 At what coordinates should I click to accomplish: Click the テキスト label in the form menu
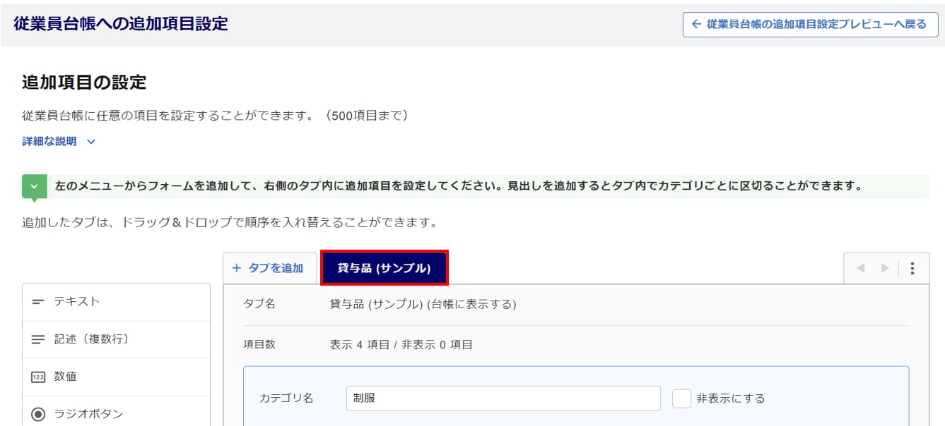pos(77,302)
